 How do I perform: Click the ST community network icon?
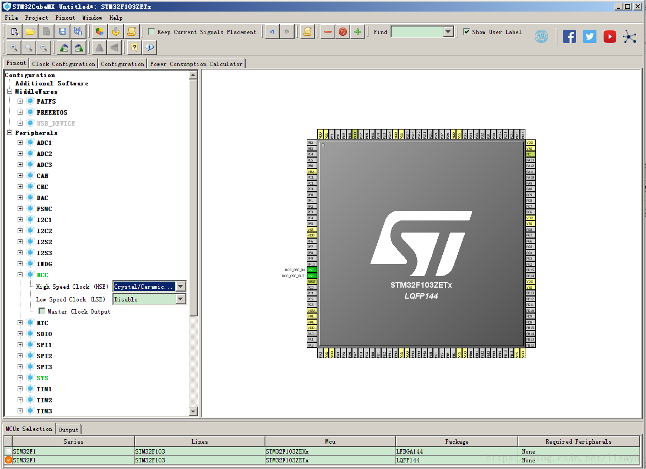point(629,36)
